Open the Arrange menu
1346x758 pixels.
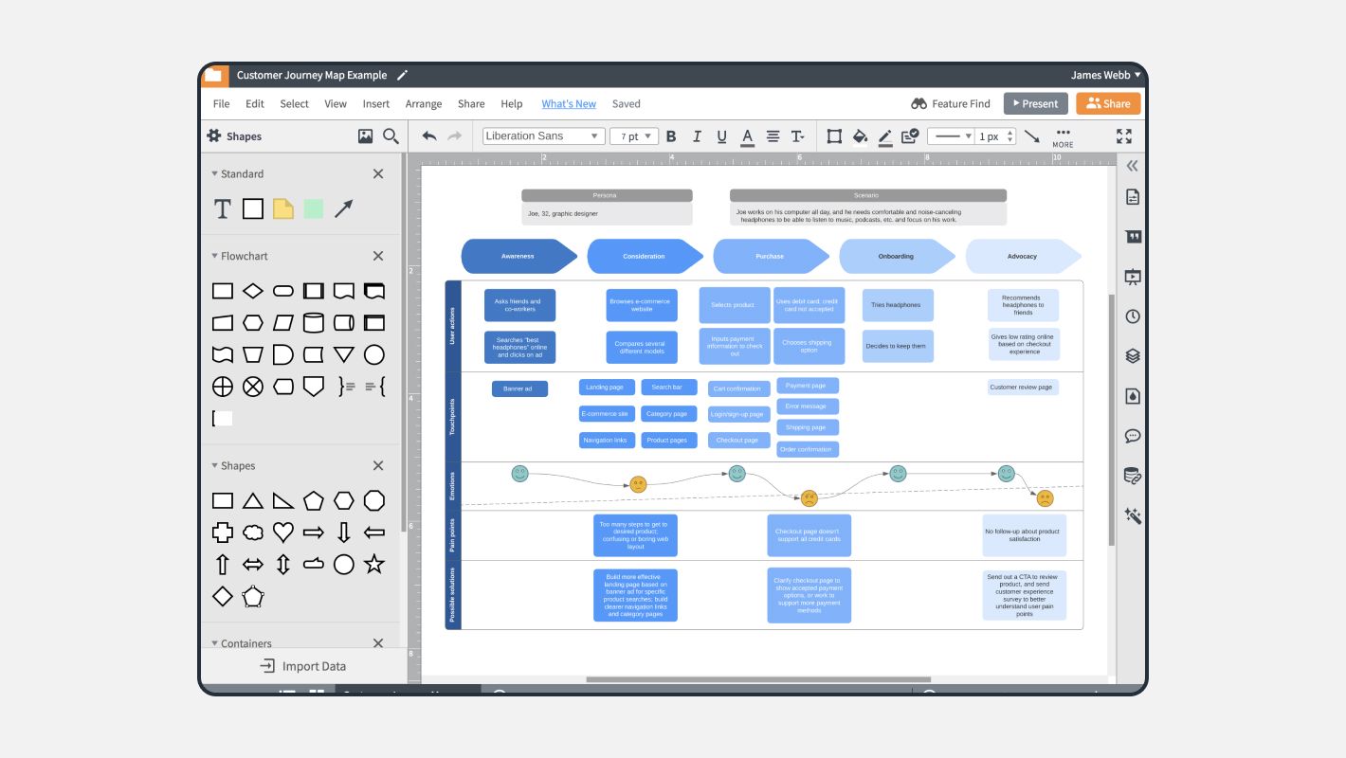click(x=423, y=103)
